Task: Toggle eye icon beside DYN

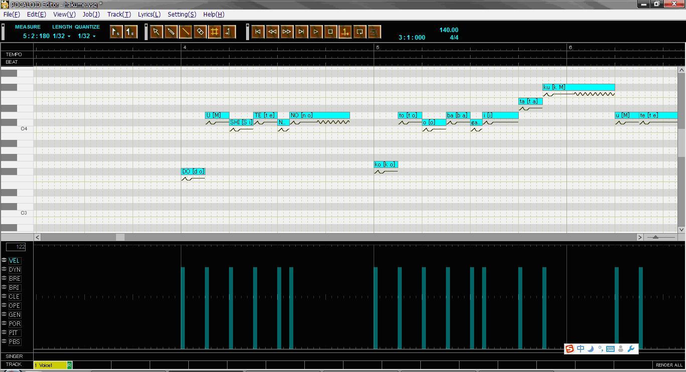Action: tap(4, 269)
